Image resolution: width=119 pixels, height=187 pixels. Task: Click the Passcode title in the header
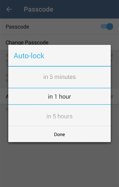(x=38, y=9)
